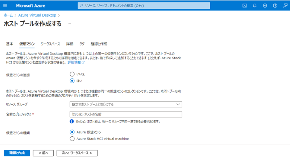Open Cloud Shell from the top bar
Screen dimensions: 290x159
(x=244, y=5)
